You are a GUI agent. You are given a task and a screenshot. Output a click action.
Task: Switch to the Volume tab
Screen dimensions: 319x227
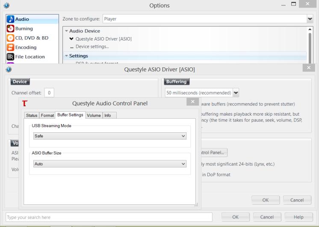[94, 115]
